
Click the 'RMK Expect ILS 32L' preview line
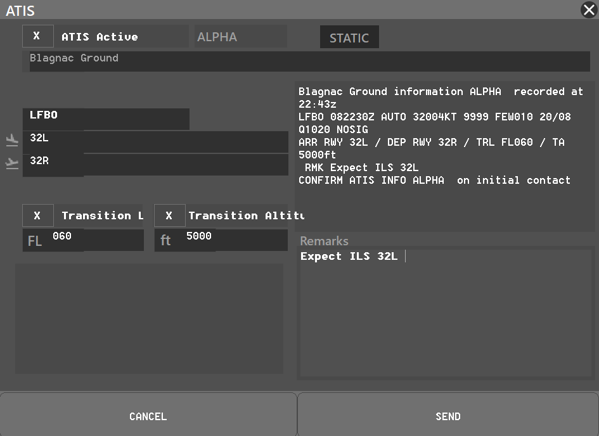[x=361, y=167]
